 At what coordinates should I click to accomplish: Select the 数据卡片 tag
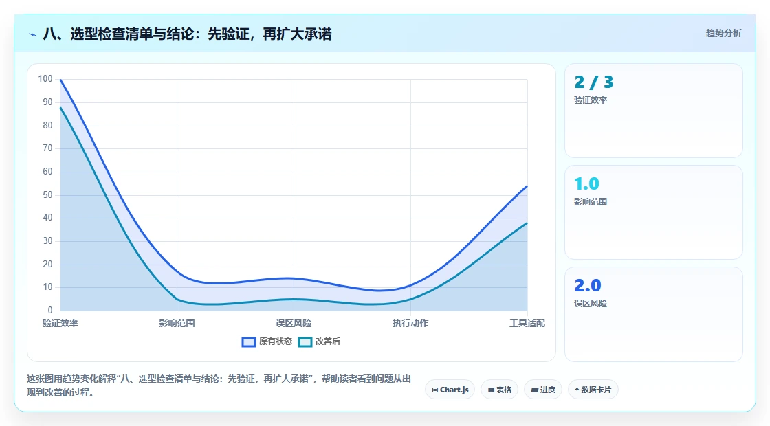click(x=593, y=390)
